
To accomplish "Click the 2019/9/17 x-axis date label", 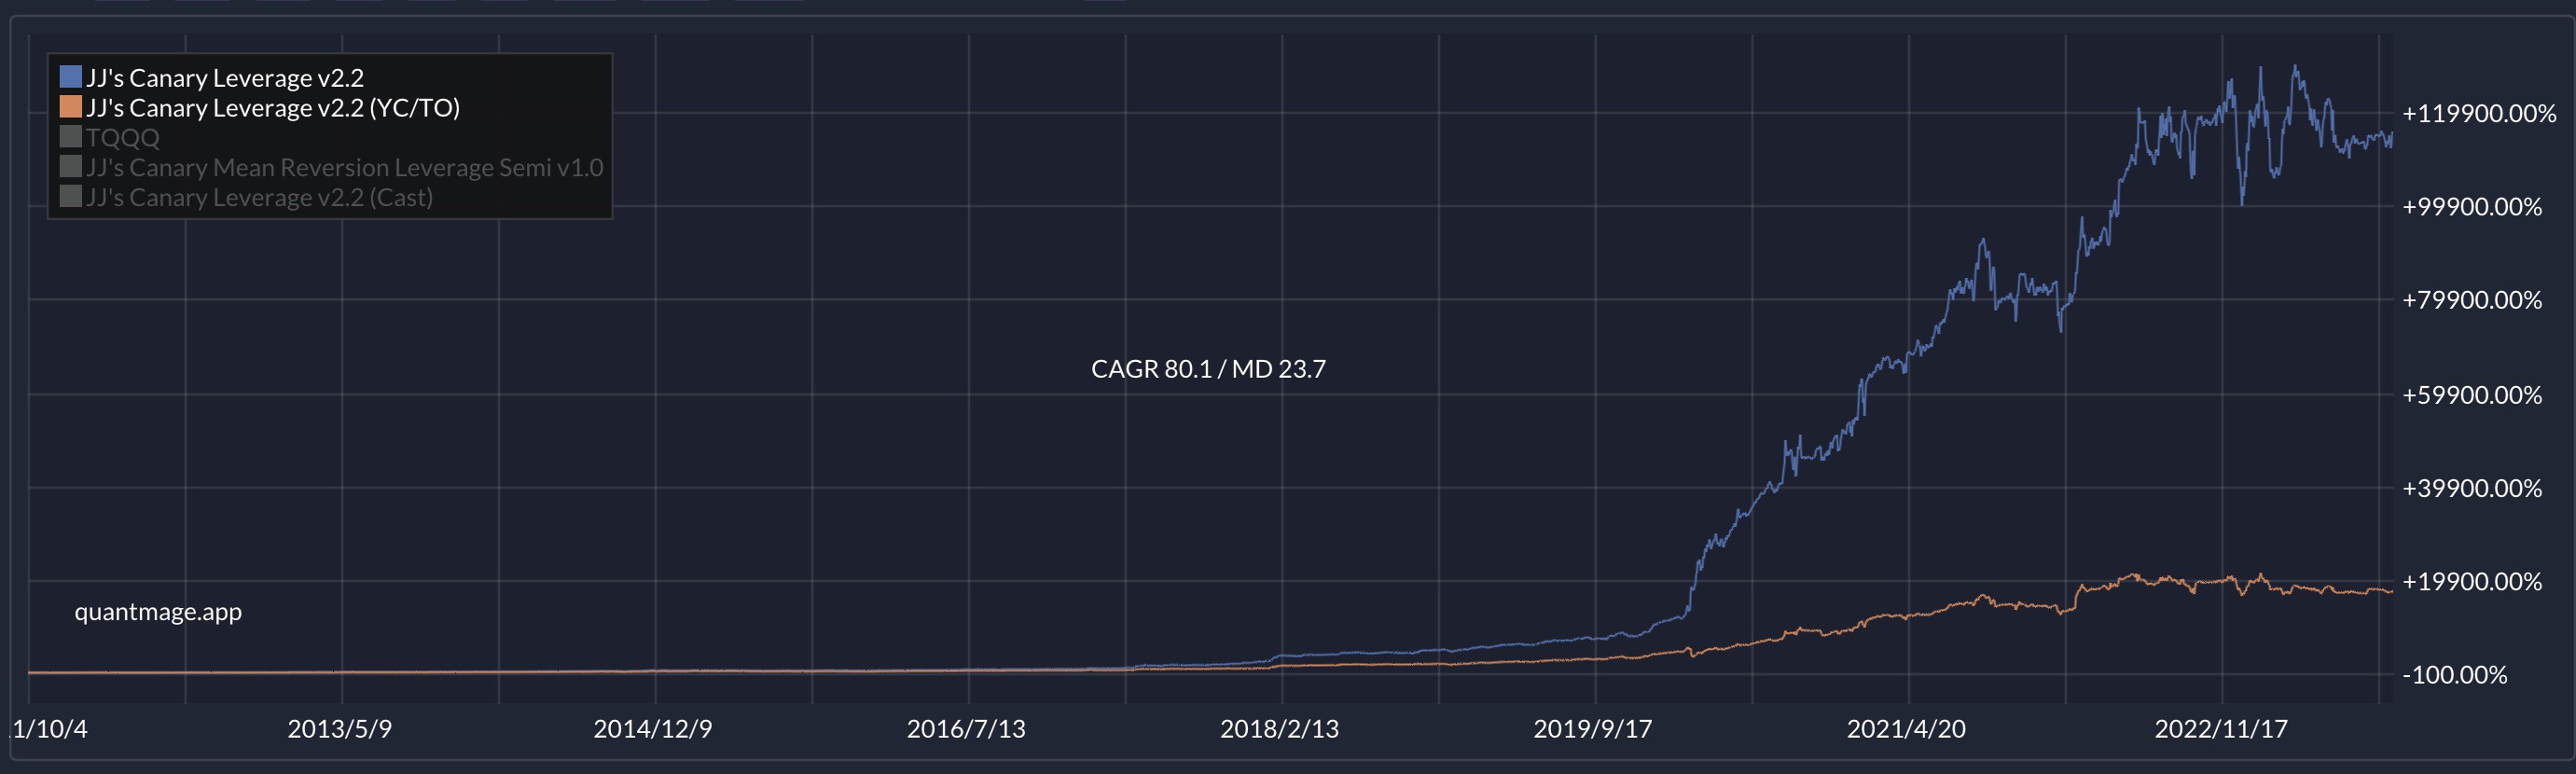I will [1593, 729].
